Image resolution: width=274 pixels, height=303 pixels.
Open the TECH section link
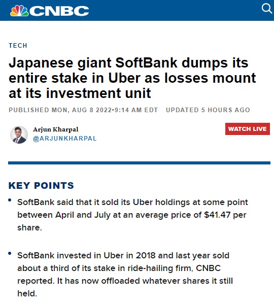(18, 46)
